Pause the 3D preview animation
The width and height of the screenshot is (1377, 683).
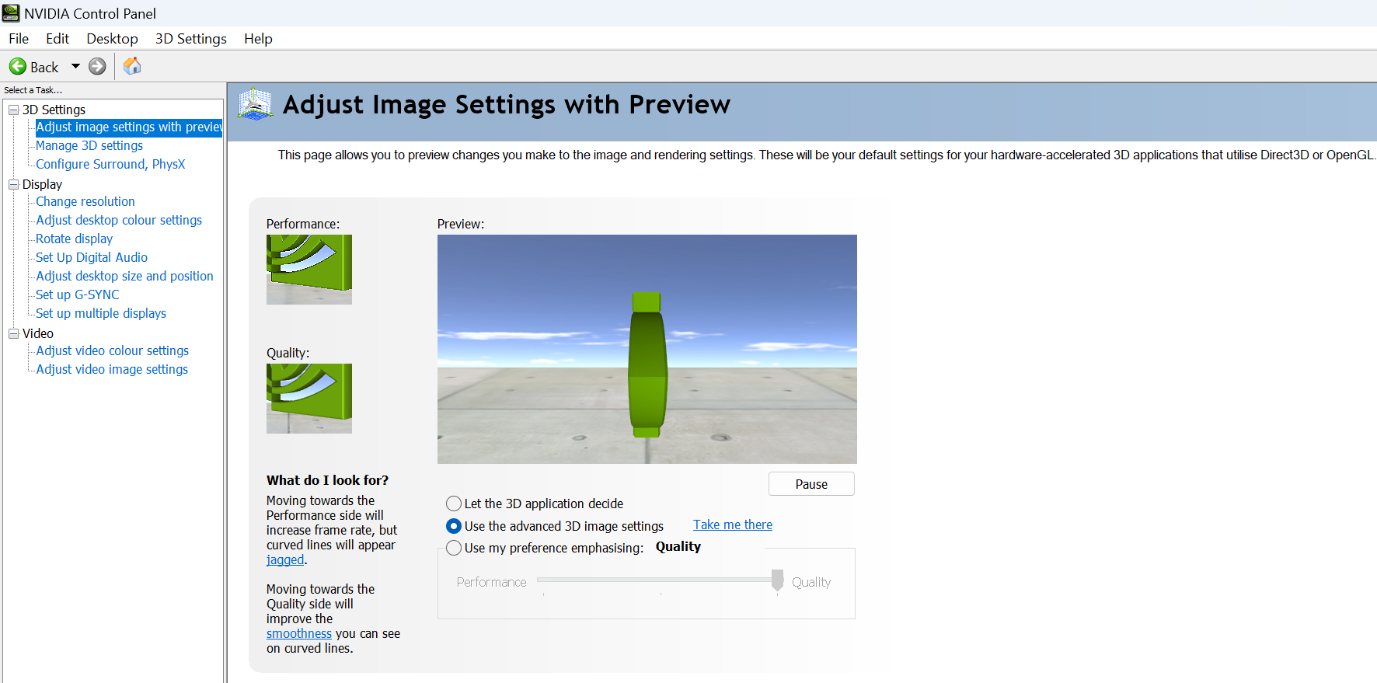[x=811, y=484]
